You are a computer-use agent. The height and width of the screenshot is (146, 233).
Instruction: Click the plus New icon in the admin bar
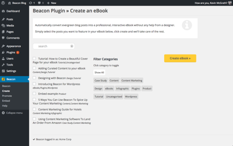click(x=48, y=3)
